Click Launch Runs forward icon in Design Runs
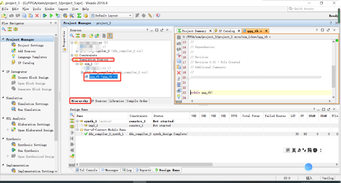Screen dimensions: 341x183 point(72,133)
